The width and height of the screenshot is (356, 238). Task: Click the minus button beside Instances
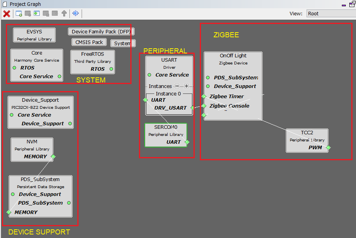pyautogui.click(x=177, y=86)
